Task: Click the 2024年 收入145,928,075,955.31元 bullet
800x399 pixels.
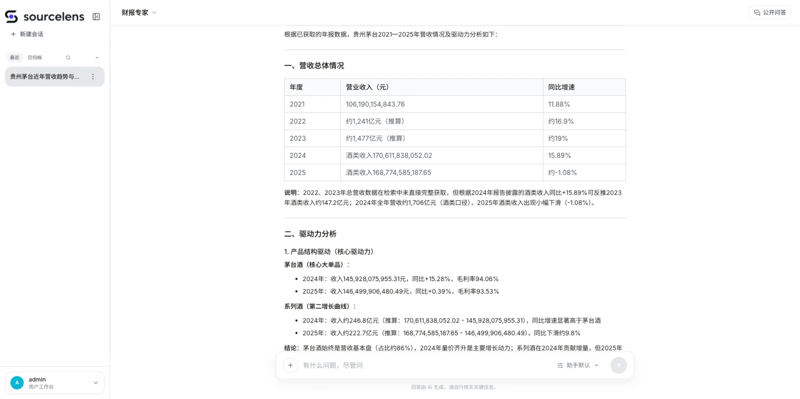Action: (x=400, y=279)
